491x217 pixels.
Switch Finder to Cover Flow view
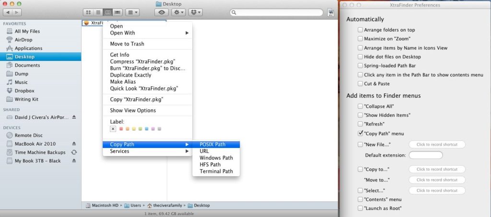tap(117, 12)
